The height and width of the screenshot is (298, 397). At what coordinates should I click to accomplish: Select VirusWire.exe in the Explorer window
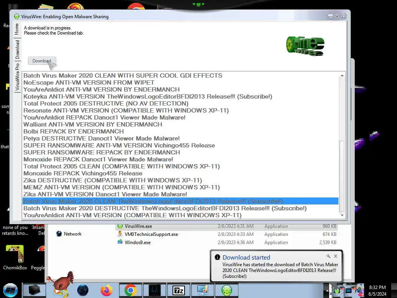pyautogui.click(x=226, y=226)
